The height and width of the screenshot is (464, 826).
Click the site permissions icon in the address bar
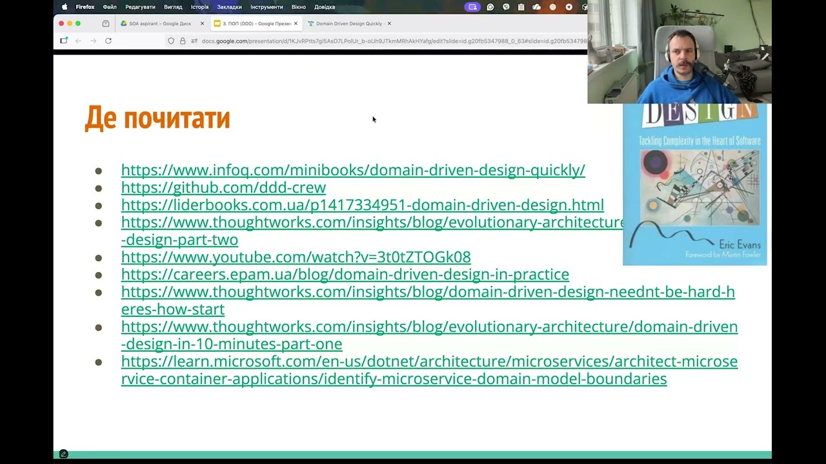click(x=194, y=41)
